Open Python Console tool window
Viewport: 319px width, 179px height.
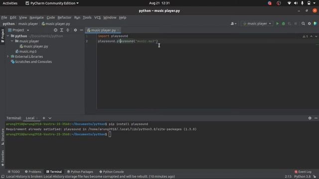click(x=111, y=172)
